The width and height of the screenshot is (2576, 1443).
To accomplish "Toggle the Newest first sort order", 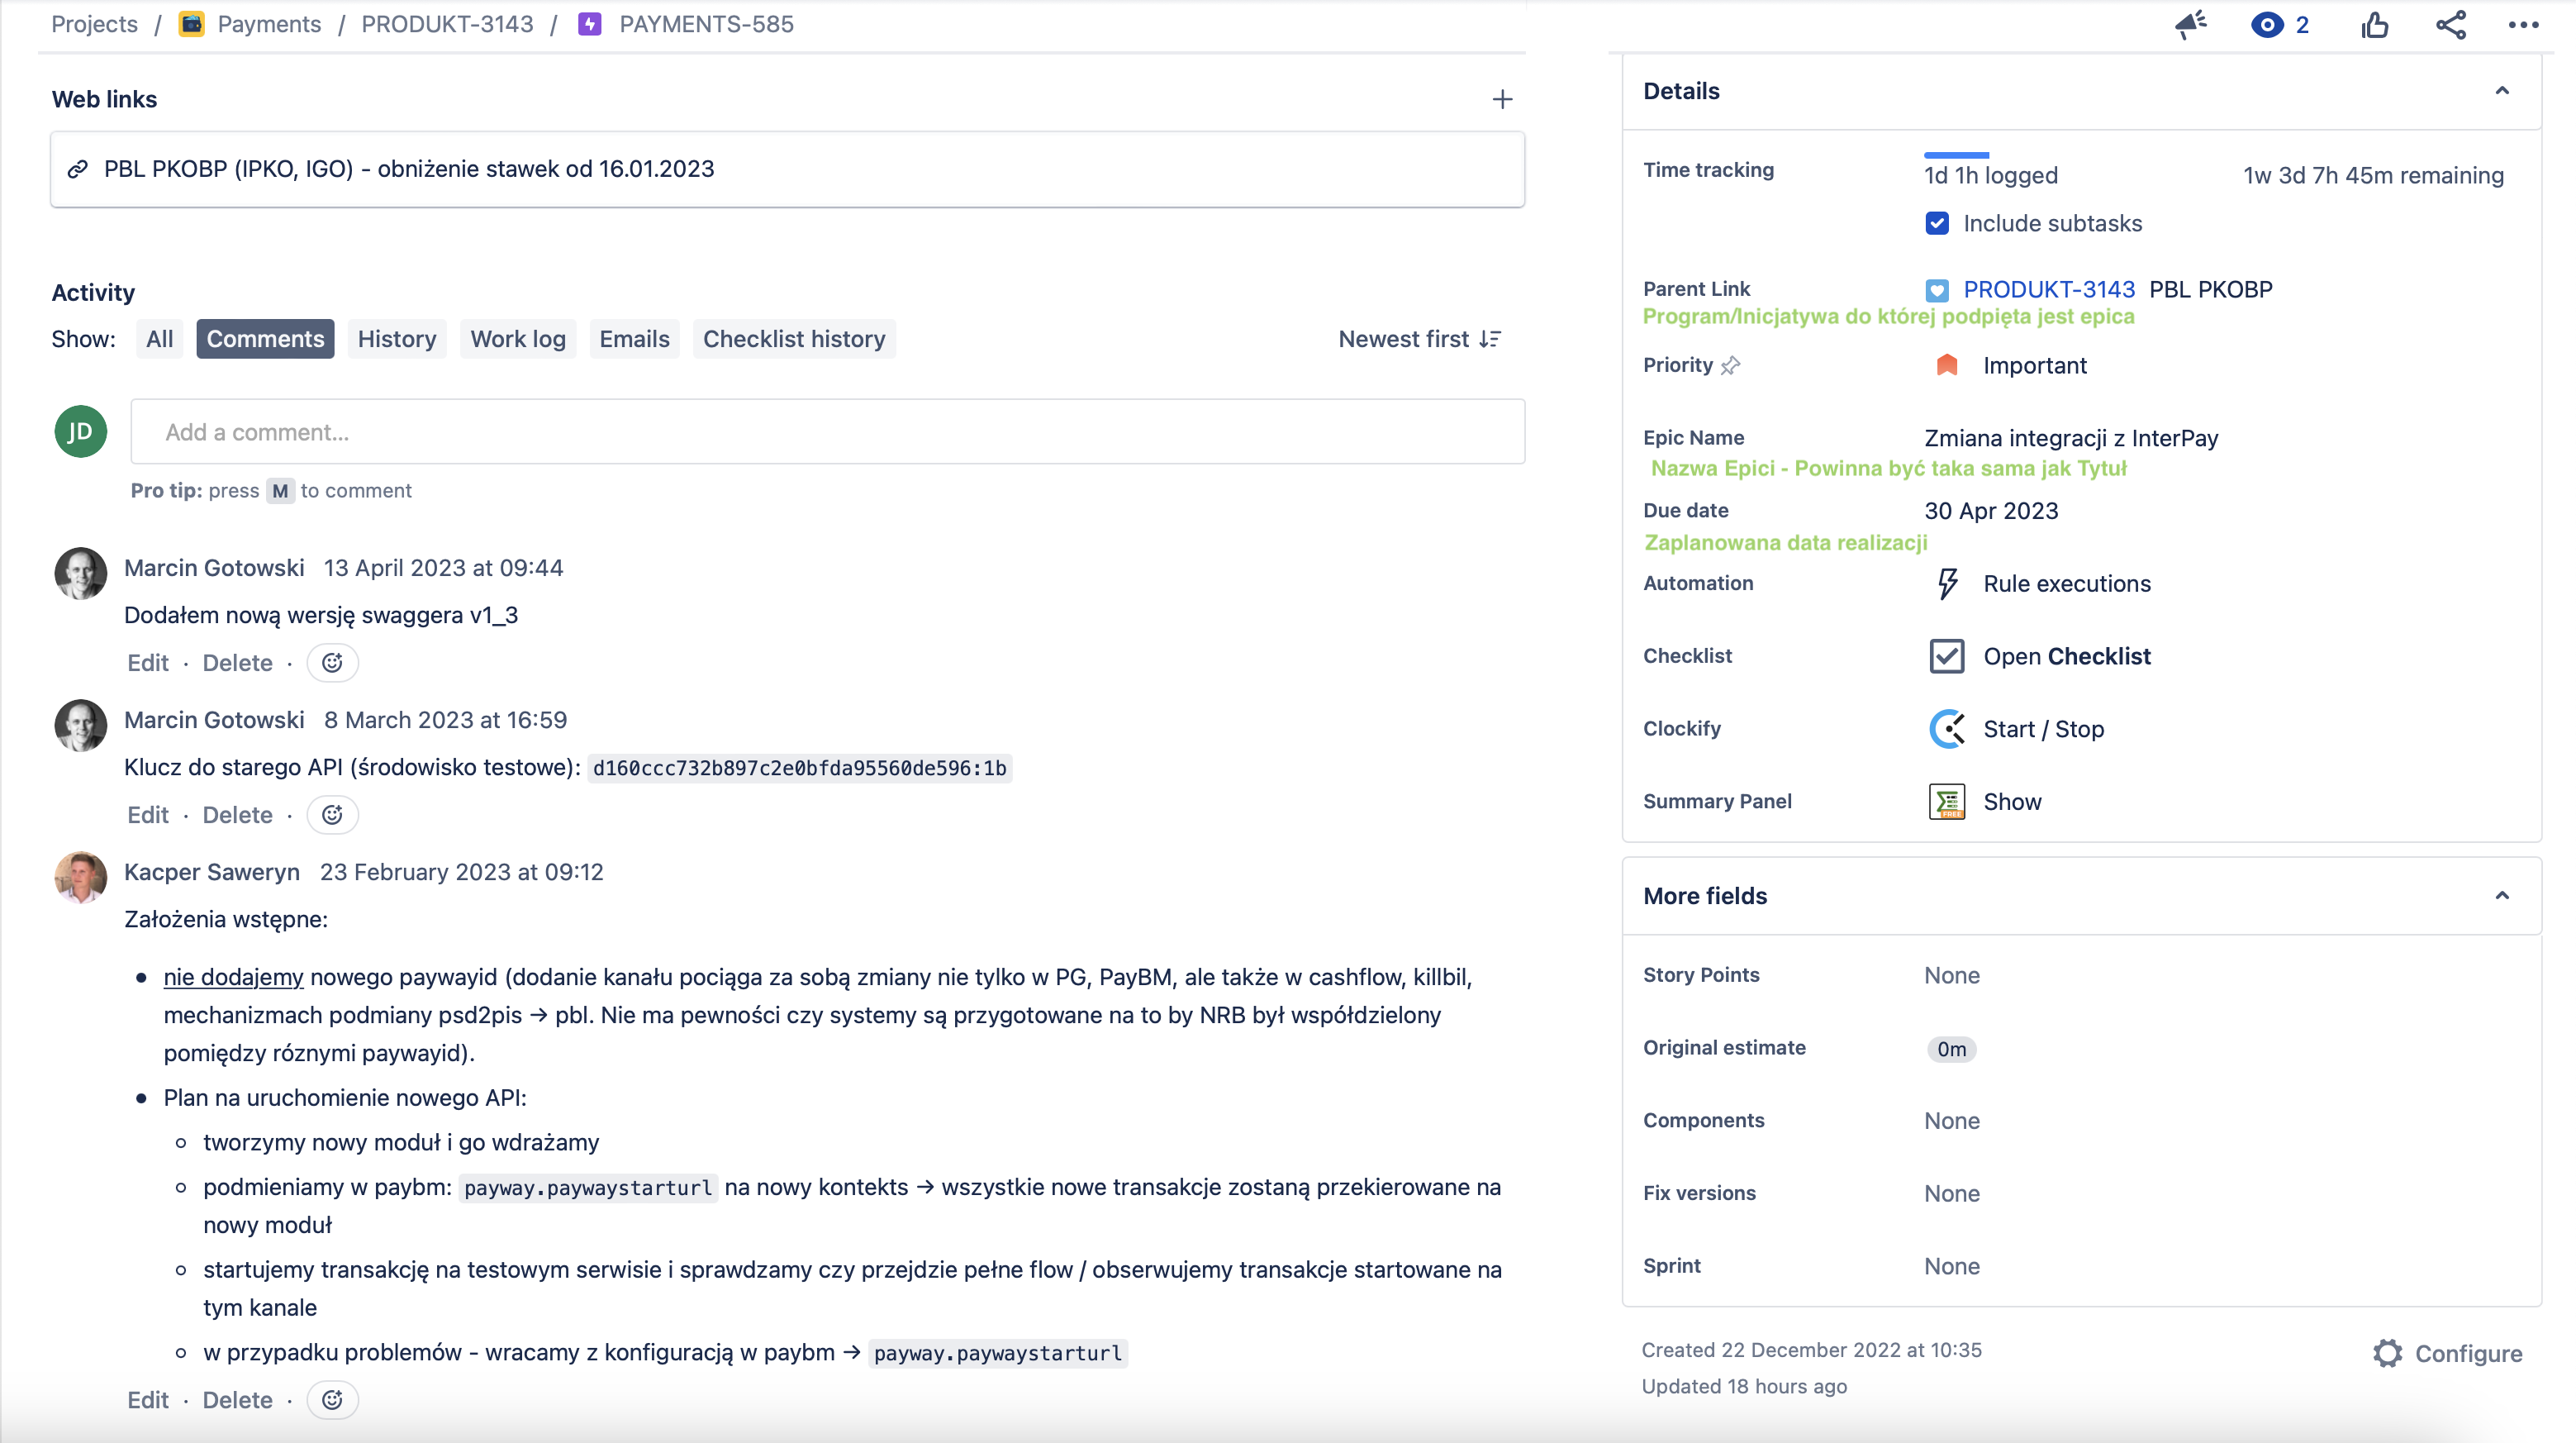I will (1419, 339).
